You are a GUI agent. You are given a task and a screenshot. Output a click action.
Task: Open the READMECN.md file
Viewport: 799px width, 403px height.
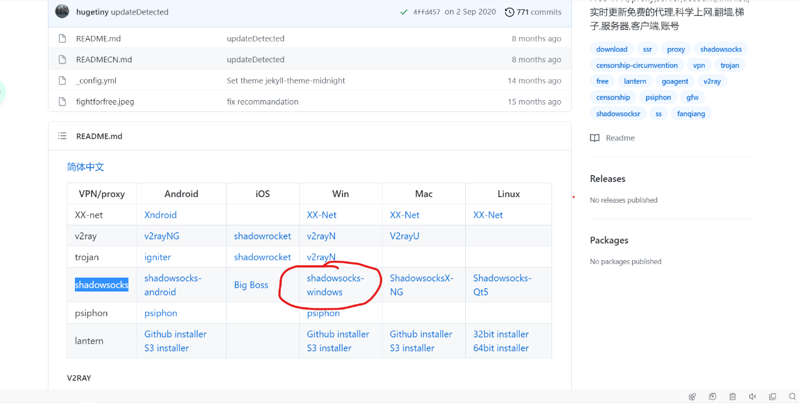click(104, 59)
